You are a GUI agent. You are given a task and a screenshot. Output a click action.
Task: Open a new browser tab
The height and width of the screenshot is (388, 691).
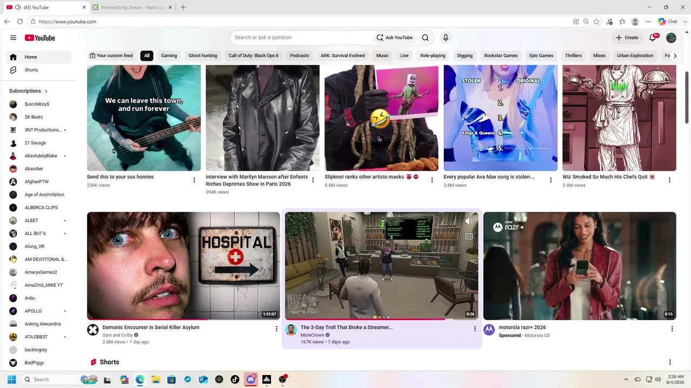click(183, 8)
